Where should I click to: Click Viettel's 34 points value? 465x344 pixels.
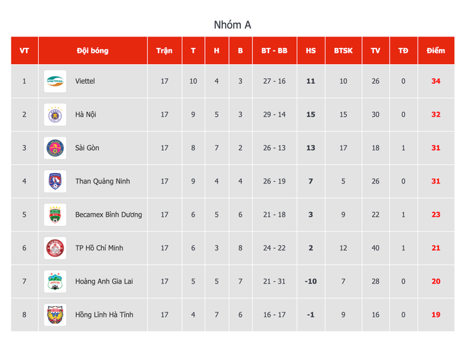[x=435, y=82]
